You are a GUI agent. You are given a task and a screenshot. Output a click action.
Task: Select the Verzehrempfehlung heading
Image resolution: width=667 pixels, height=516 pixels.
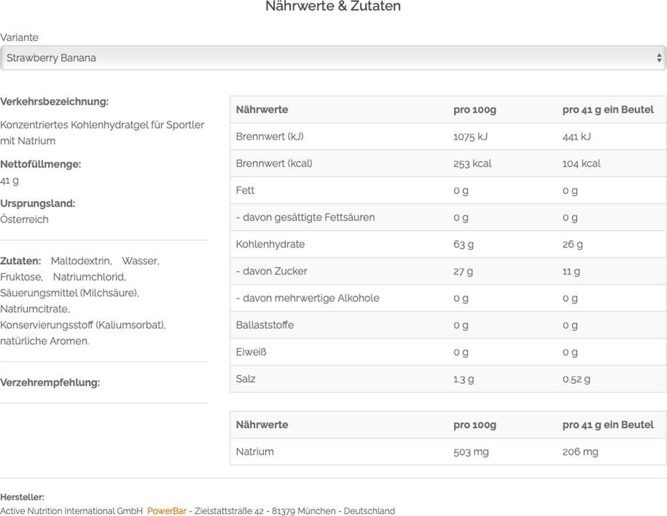click(50, 383)
